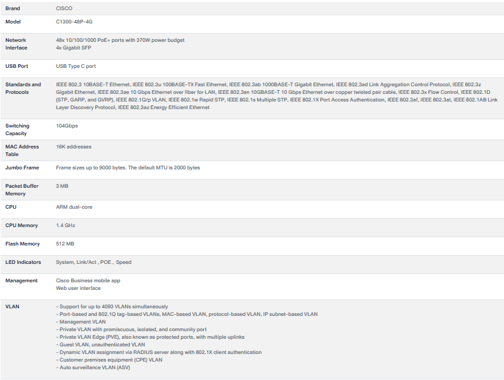Click the Standards and Protocols label

point(23,88)
